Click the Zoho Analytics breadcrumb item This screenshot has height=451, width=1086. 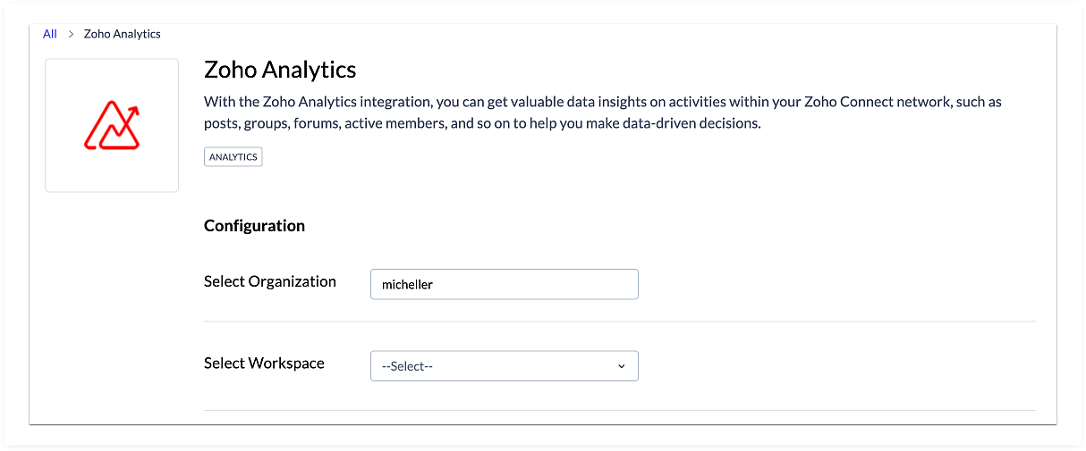[x=122, y=34]
